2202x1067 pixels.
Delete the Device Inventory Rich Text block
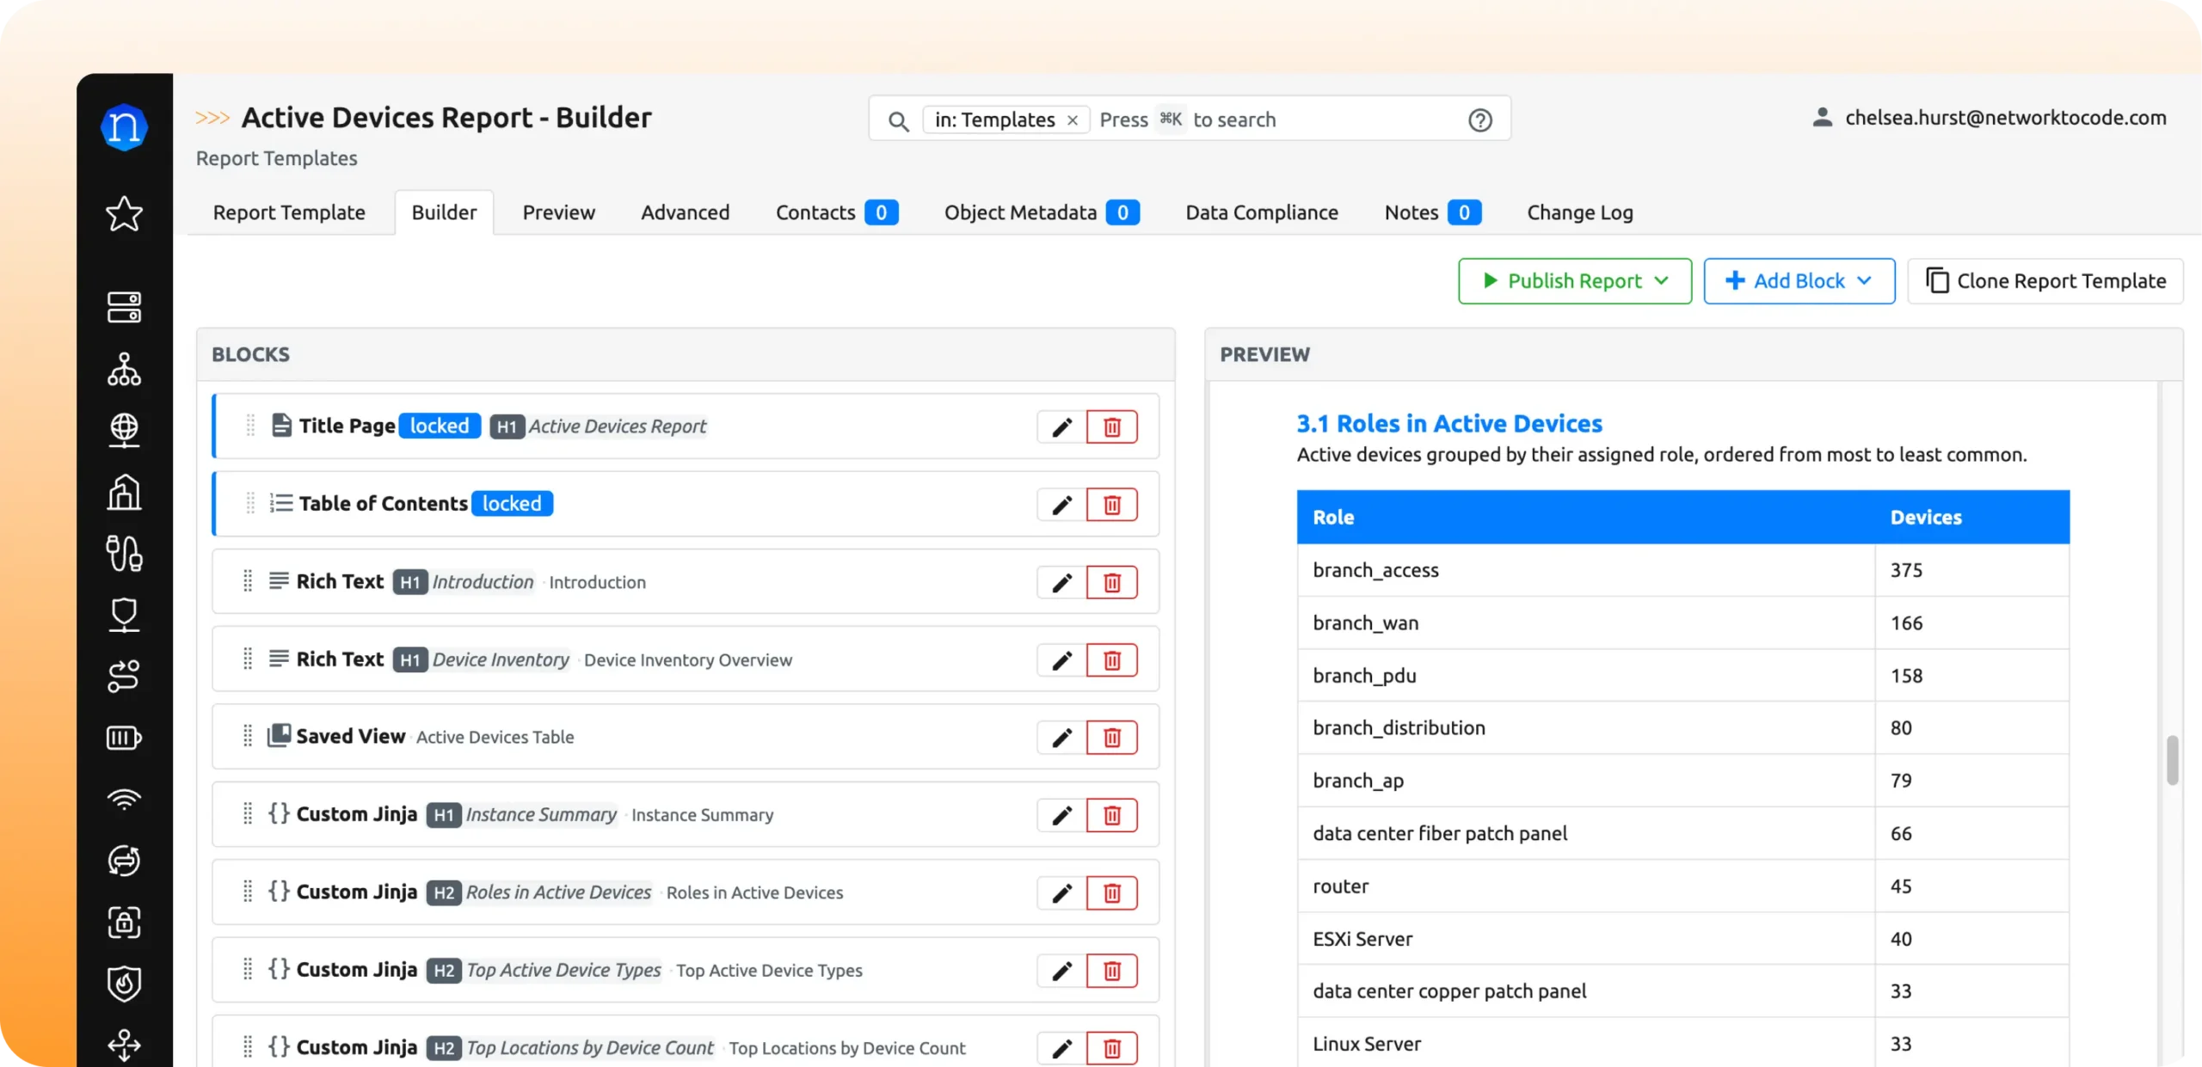tap(1112, 660)
